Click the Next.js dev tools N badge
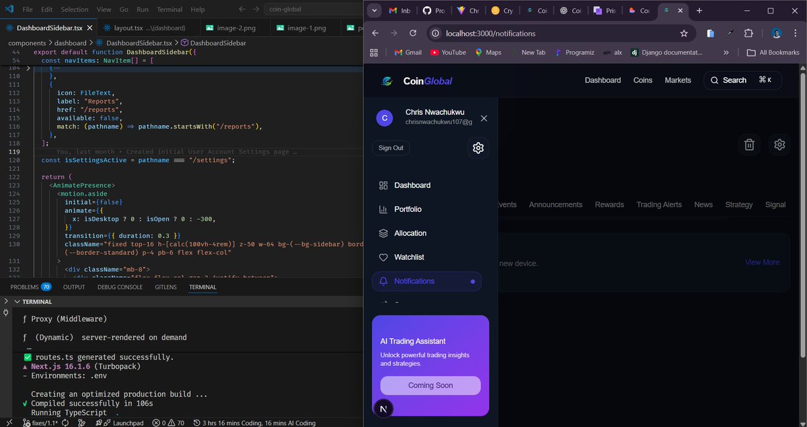The image size is (807, 427). (x=384, y=409)
